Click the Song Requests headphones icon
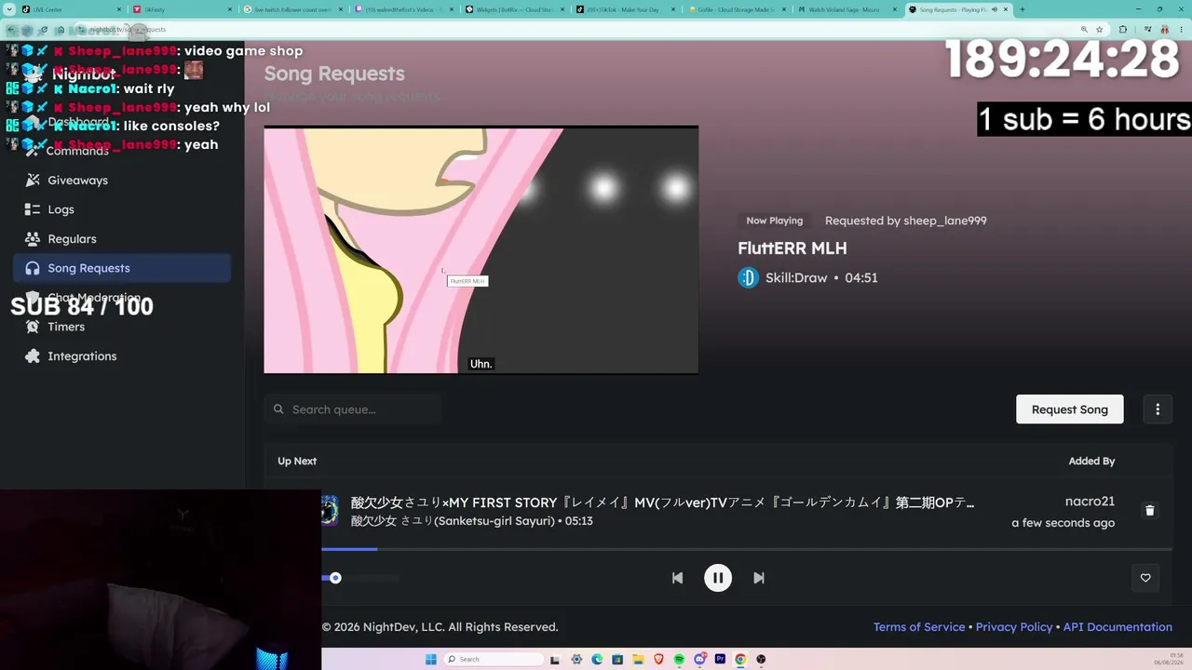 33,268
